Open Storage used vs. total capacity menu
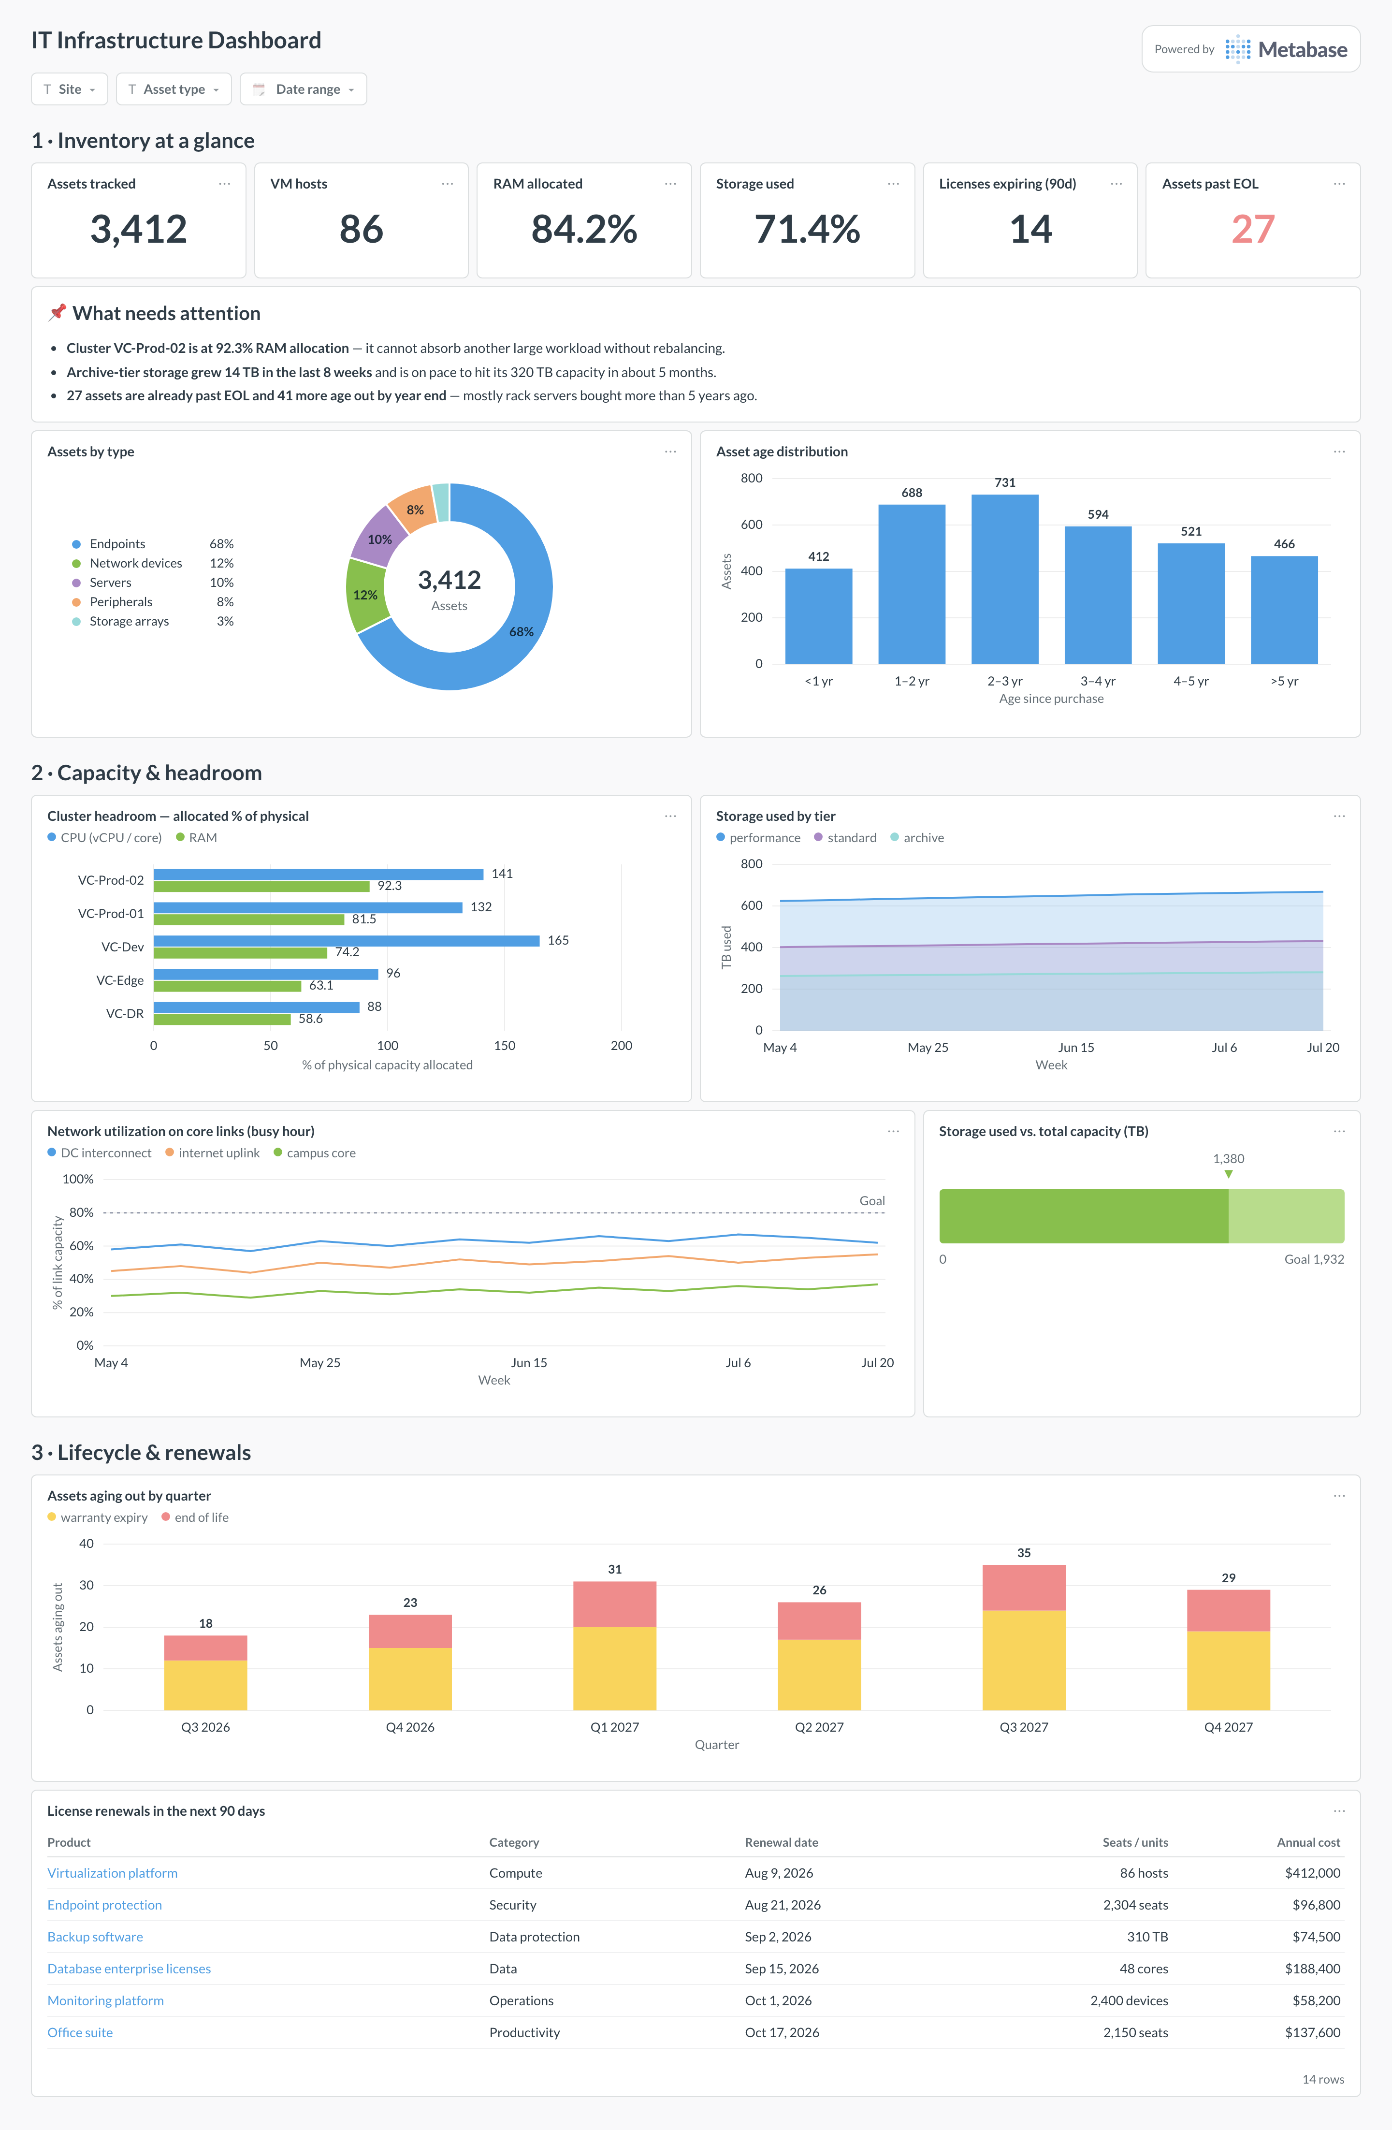1392x2130 pixels. [1339, 1131]
